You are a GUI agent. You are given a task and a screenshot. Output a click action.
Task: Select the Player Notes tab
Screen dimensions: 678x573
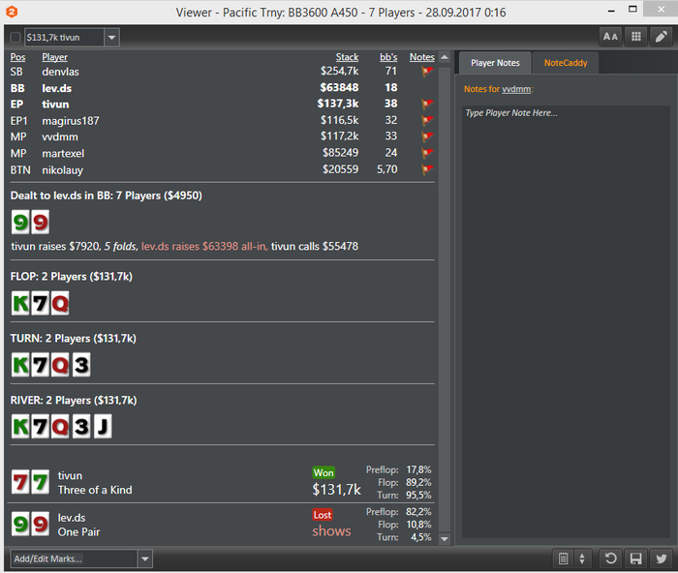click(x=495, y=63)
